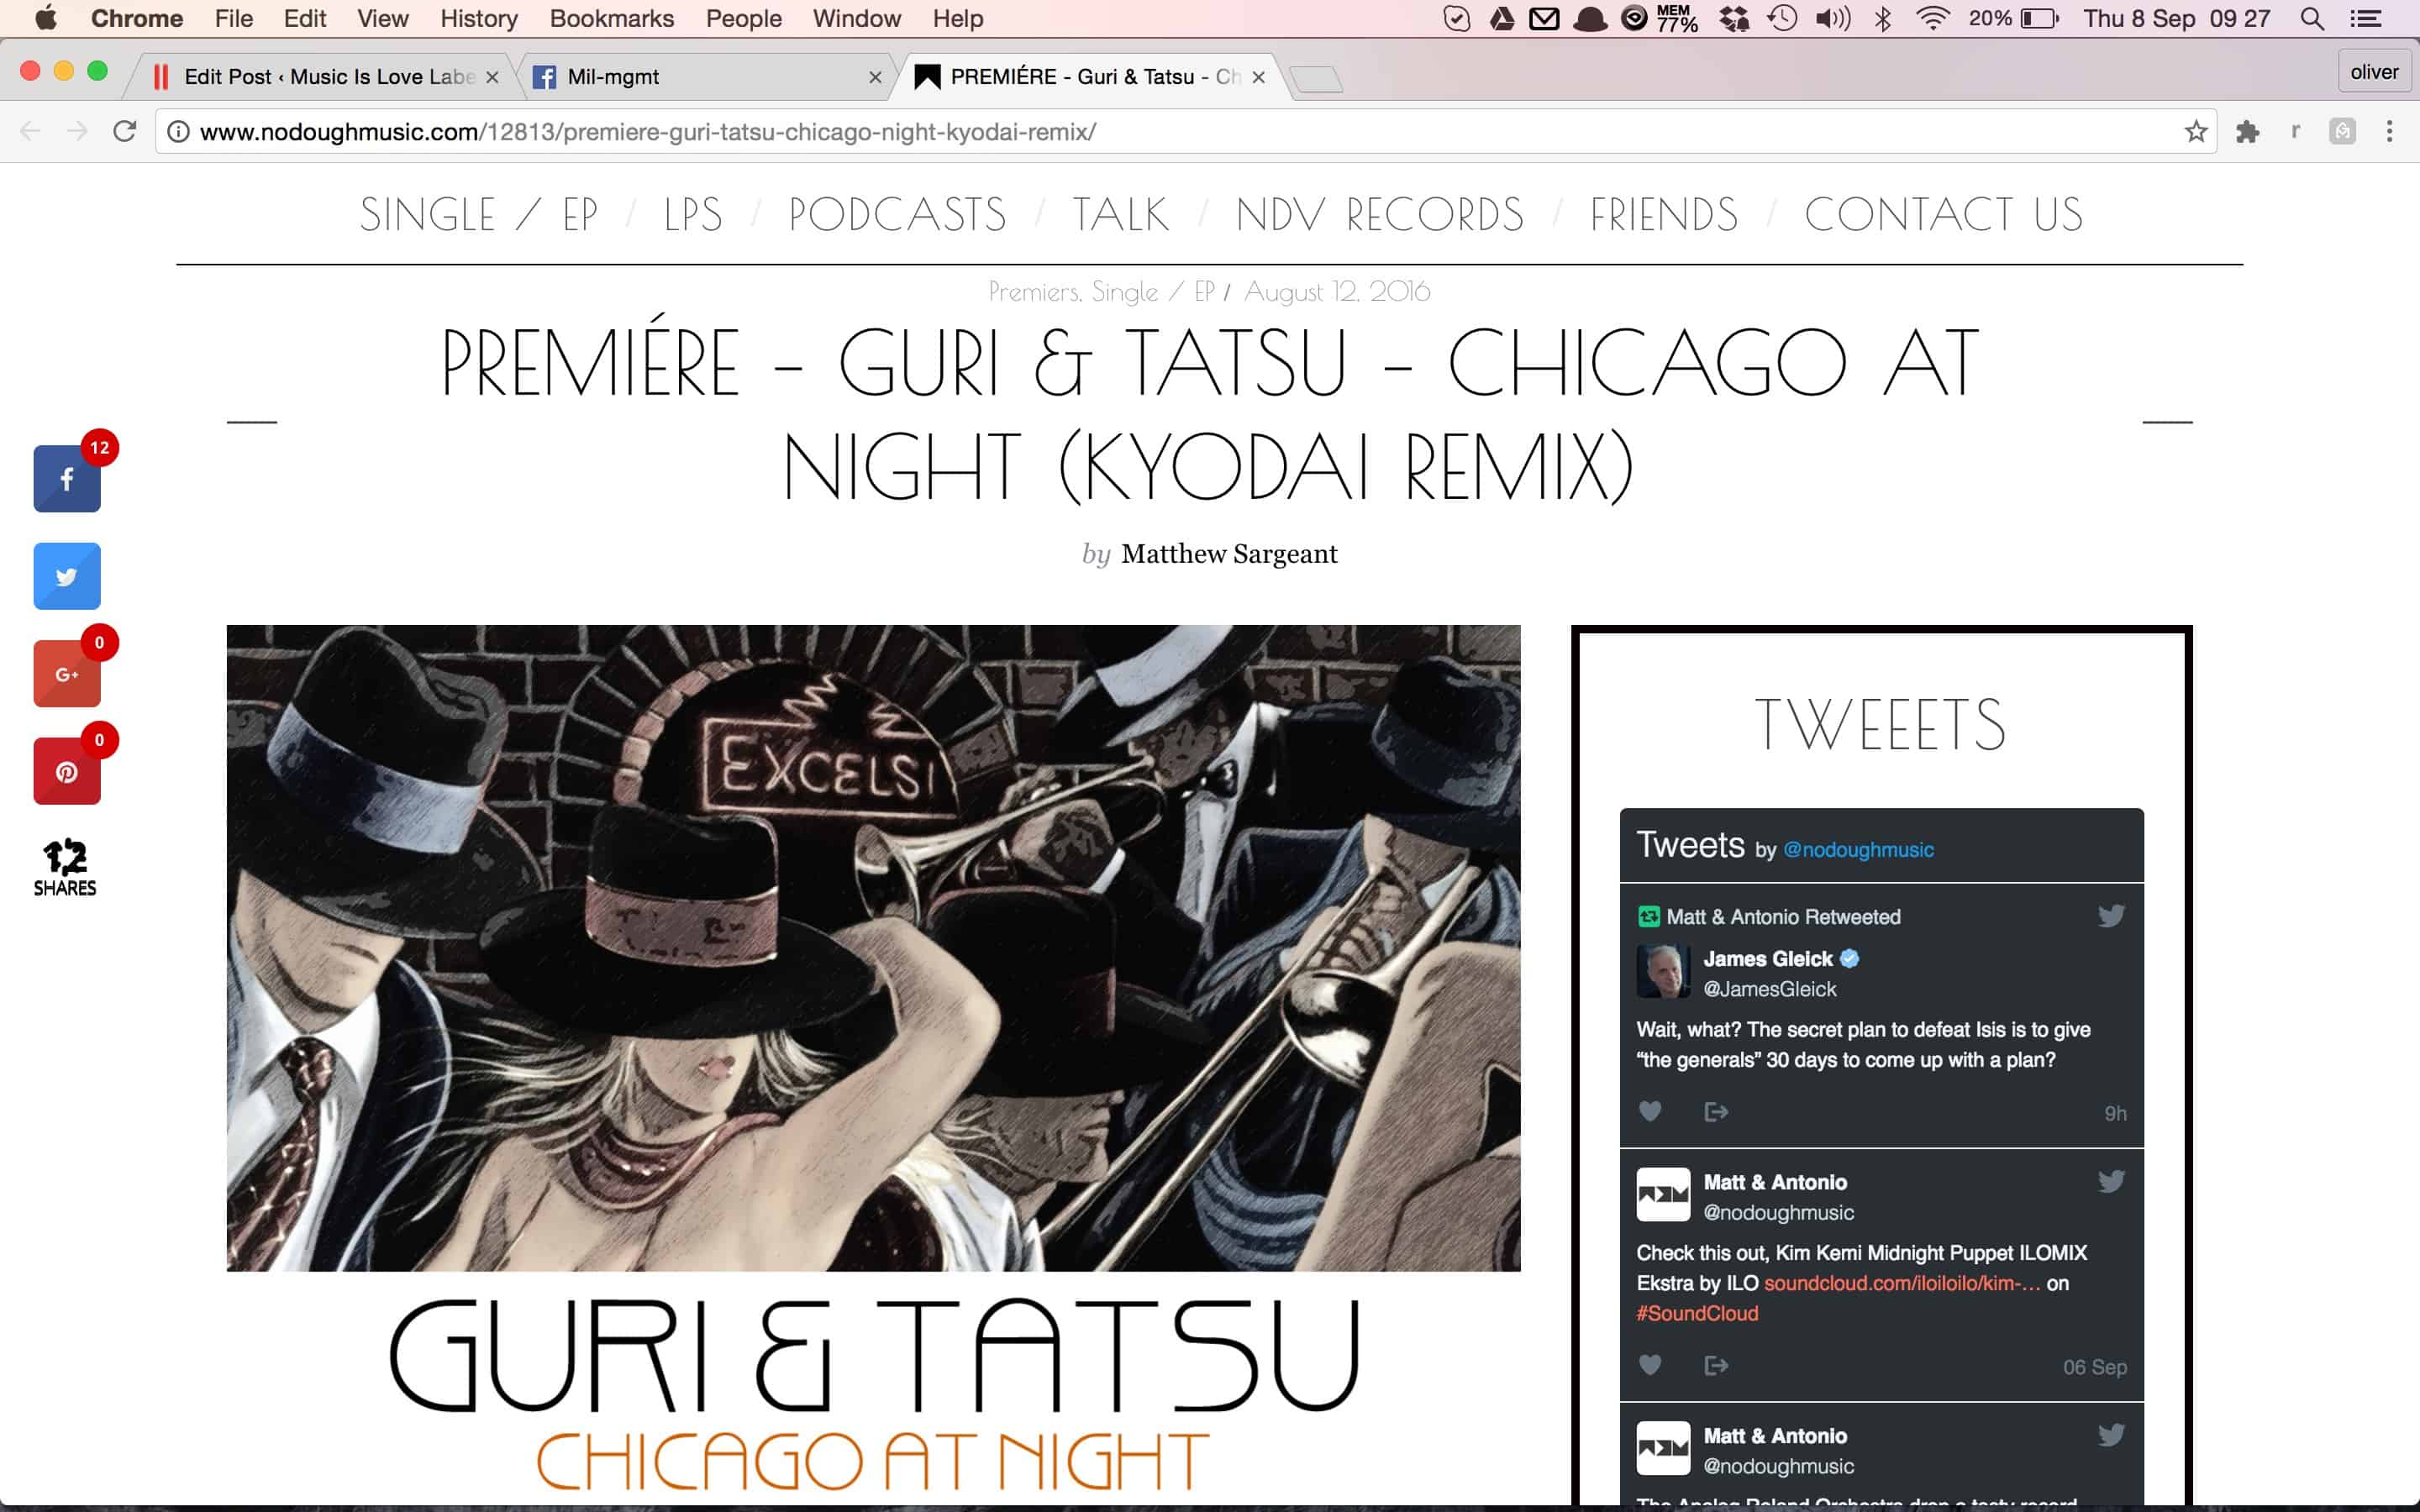The width and height of the screenshot is (2420, 1512).
Task: Open Wi-Fi status menu
Action: tap(1932, 18)
